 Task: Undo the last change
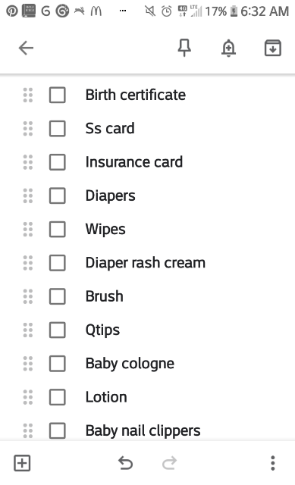coord(125,463)
